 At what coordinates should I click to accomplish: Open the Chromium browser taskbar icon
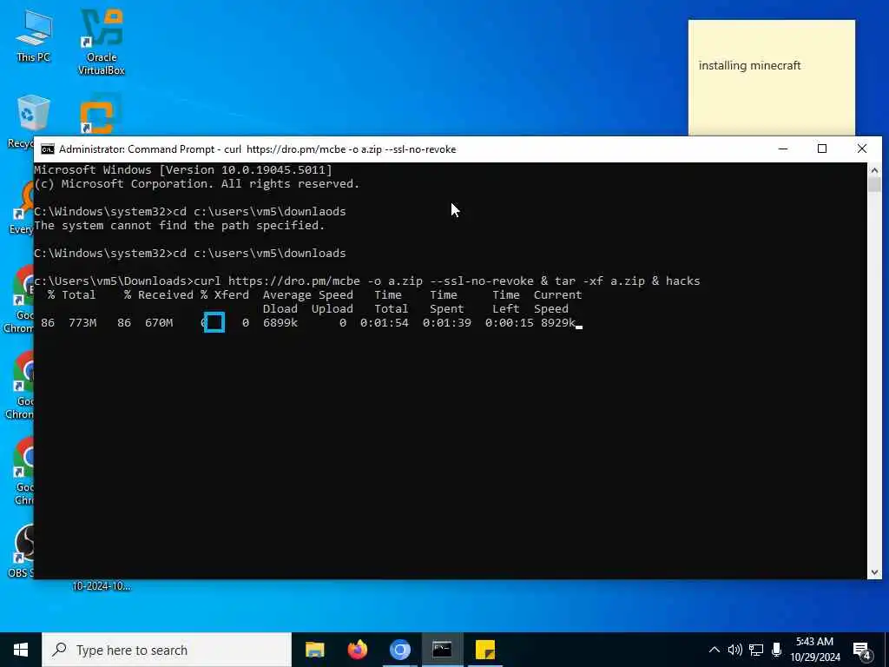pyautogui.click(x=399, y=650)
